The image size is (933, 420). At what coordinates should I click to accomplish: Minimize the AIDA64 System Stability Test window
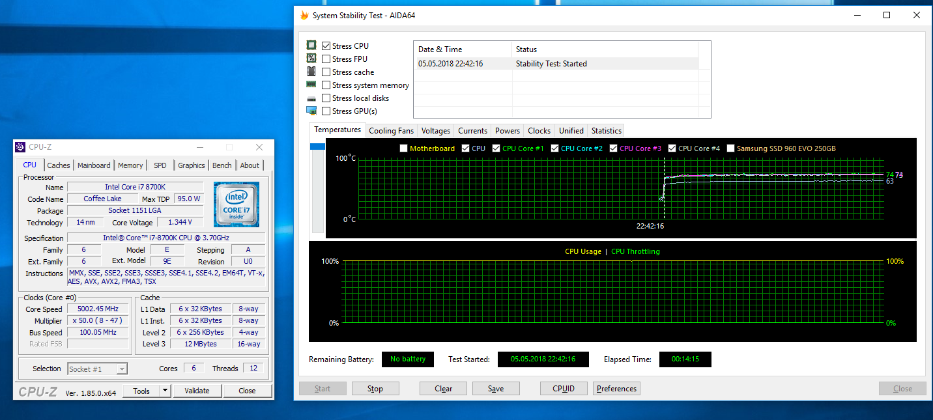[x=856, y=15]
